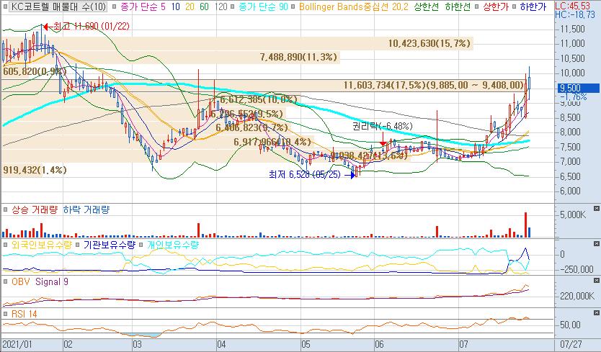
Task: Close the RSI 14 indicator sub-panel
Action: tap(597, 313)
